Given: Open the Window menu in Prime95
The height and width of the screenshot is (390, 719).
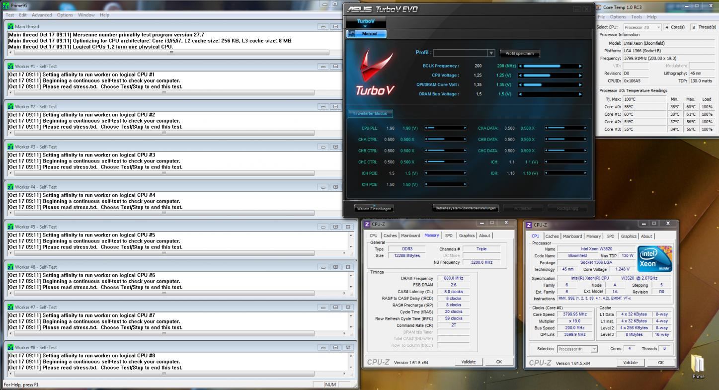Looking at the screenshot, I should point(86,15).
